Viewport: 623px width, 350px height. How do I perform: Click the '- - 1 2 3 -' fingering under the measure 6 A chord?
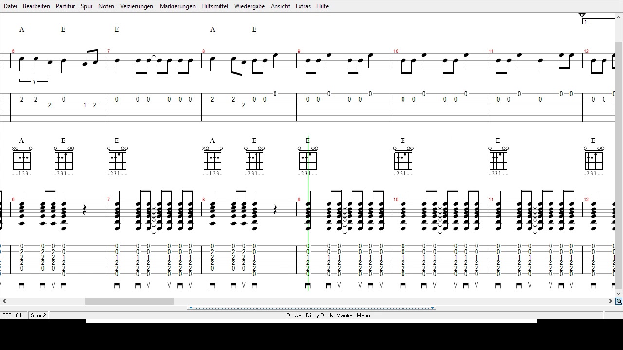(22, 174)
